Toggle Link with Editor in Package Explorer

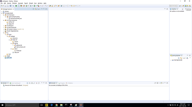(x=36, y=9)
